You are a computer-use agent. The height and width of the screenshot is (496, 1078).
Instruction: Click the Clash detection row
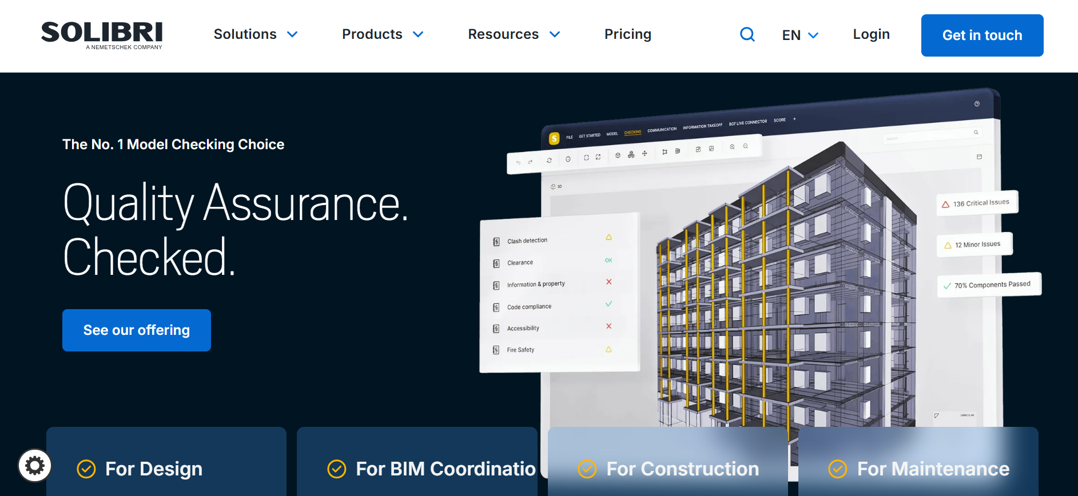pos(554,240)
